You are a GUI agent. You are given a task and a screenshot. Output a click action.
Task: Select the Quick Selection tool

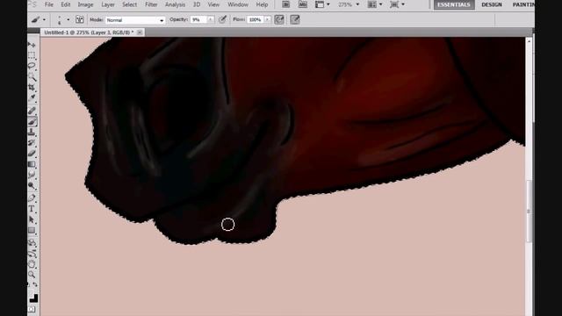(32, 76)
